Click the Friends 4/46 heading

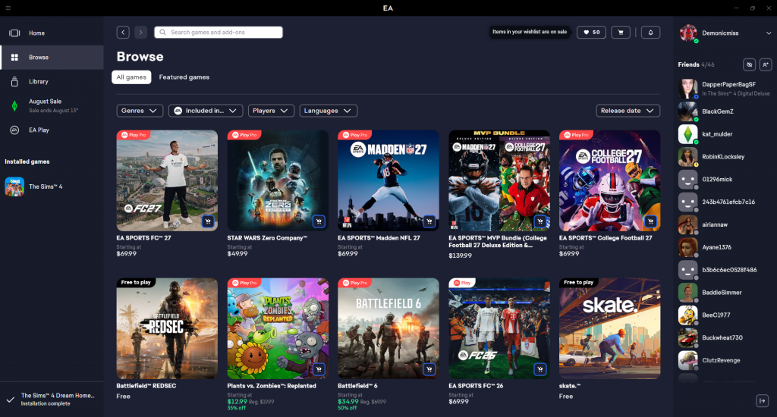697,65
